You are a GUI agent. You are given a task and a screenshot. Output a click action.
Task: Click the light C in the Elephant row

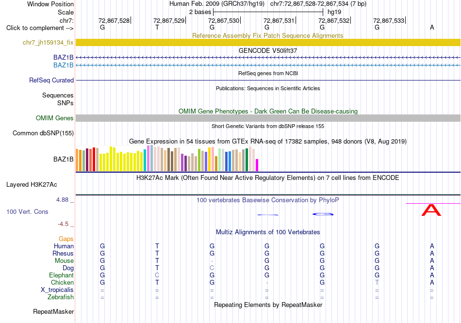[x=157, y=275]
